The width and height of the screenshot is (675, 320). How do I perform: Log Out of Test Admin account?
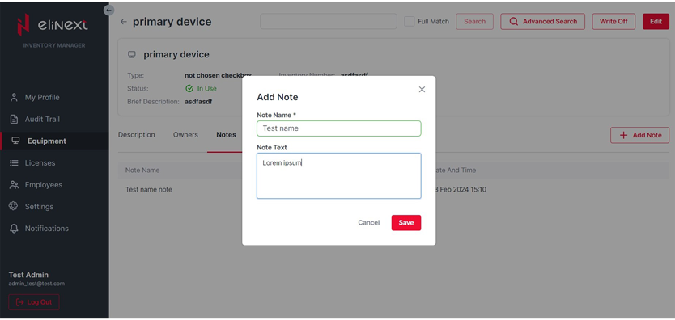click(34, 302)
